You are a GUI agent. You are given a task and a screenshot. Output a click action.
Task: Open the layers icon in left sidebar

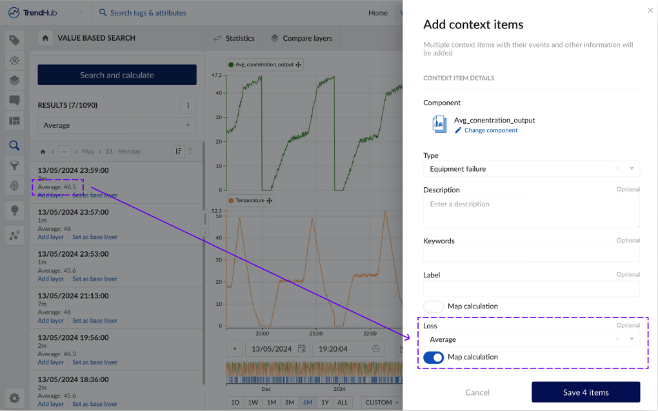14,81
